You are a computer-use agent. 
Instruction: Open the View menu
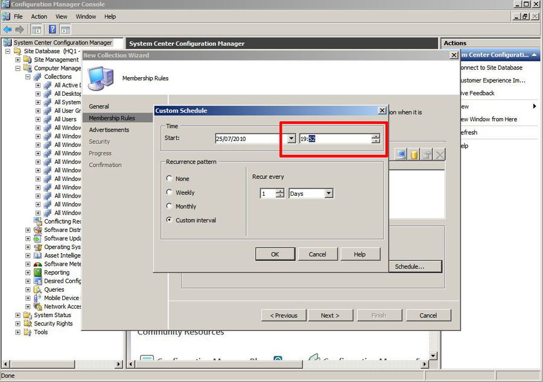(62, 17)
